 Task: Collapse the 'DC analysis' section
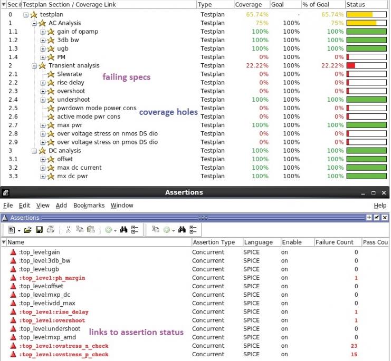[x=34, y=151]
